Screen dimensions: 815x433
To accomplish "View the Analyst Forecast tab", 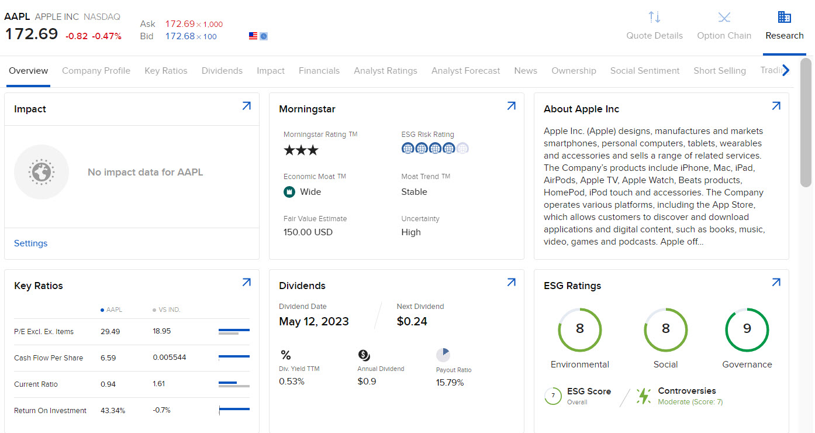I will (466, 71).
